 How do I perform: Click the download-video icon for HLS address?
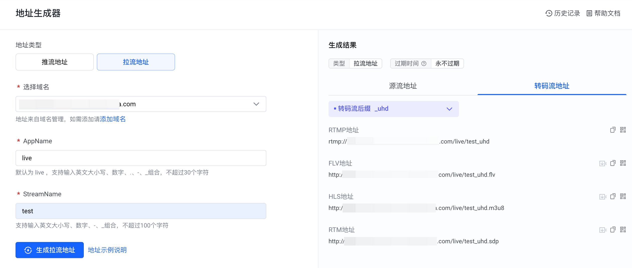[x=603, y=196]
